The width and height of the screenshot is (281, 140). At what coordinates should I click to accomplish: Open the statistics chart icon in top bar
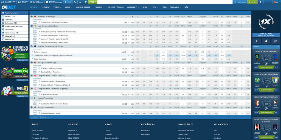tap(80, 2)
